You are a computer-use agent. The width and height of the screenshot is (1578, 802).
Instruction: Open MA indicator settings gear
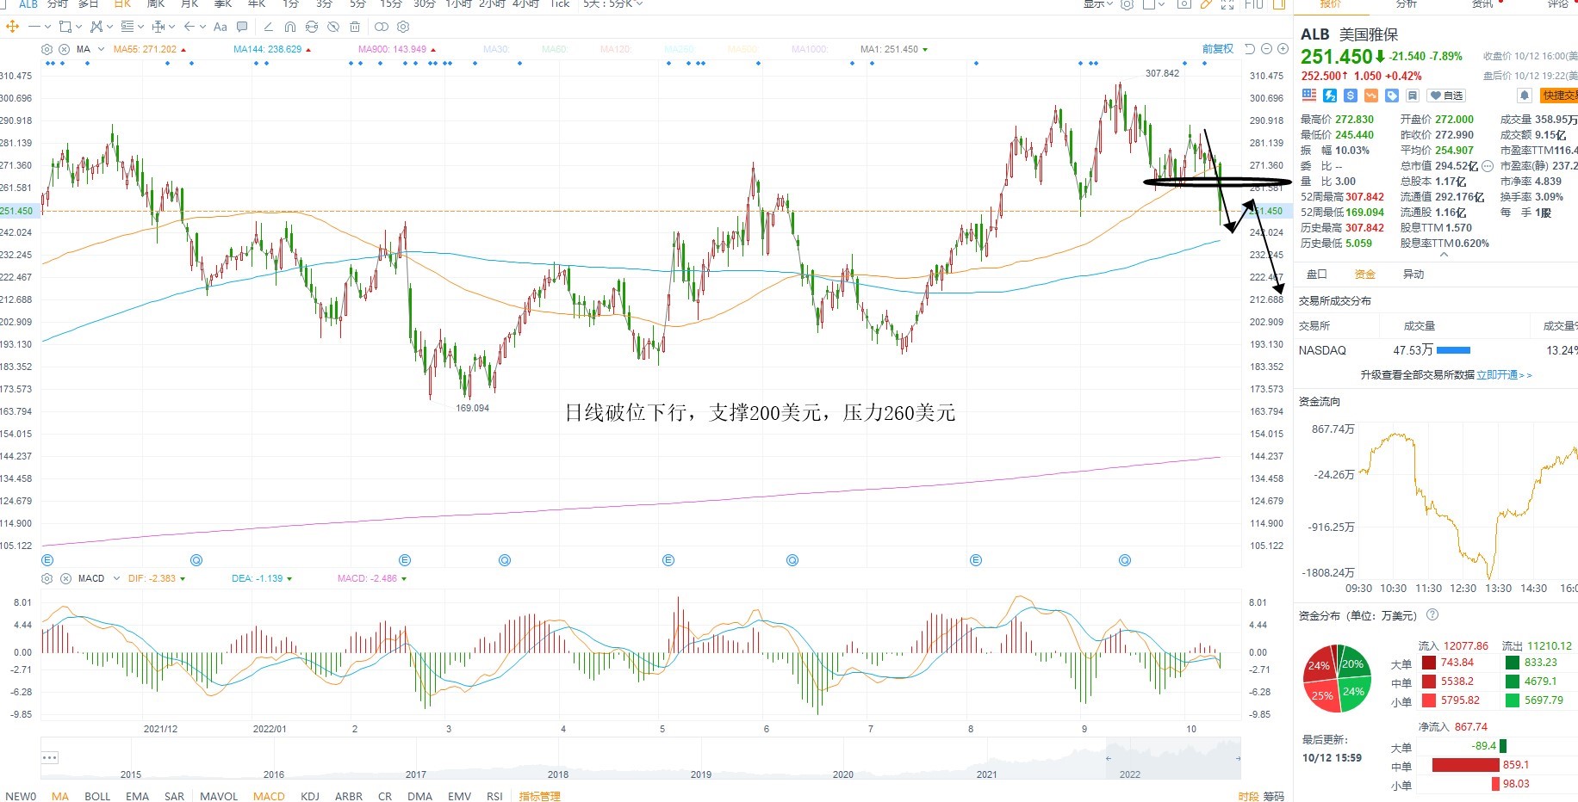click(x=47, y=49)
